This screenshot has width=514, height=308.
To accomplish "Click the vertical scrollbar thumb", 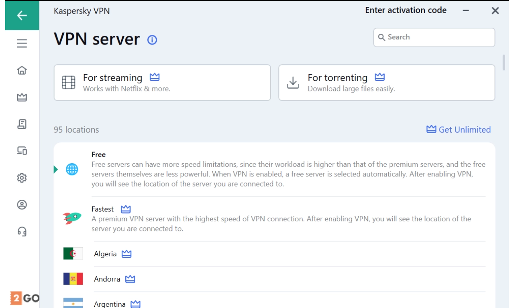I will [504, 63].
